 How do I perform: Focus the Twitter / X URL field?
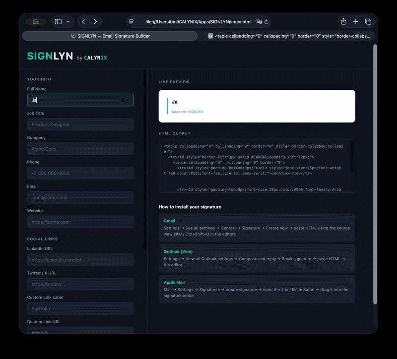[80, 284]
